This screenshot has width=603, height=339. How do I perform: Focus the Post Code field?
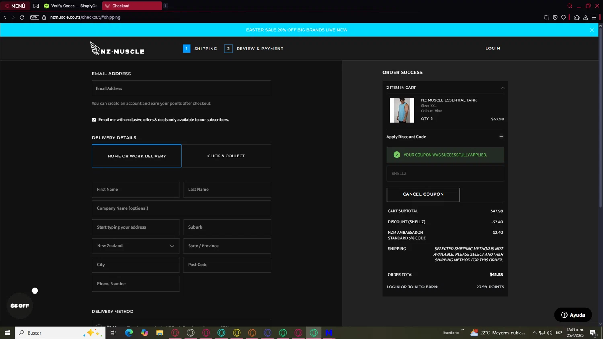click(227, 265)
